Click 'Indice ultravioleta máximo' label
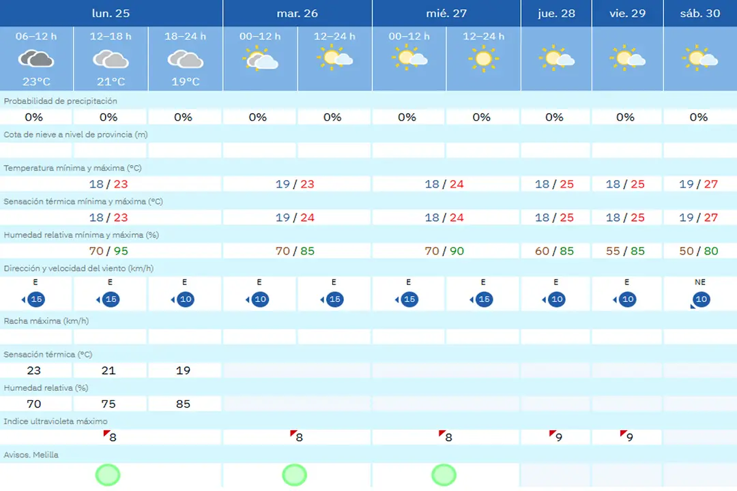 click(x=55, y=421)
